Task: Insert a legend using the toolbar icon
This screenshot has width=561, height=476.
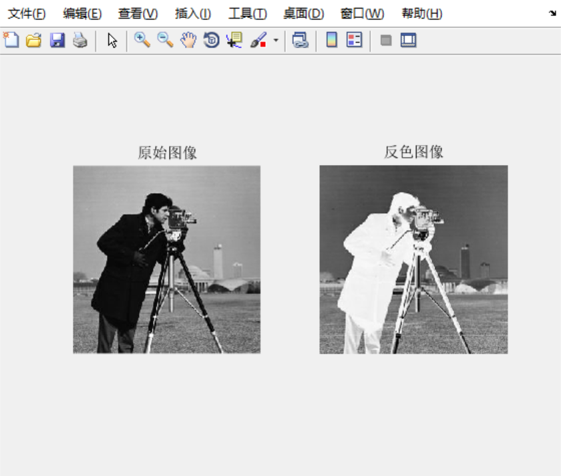Action: 354,39
